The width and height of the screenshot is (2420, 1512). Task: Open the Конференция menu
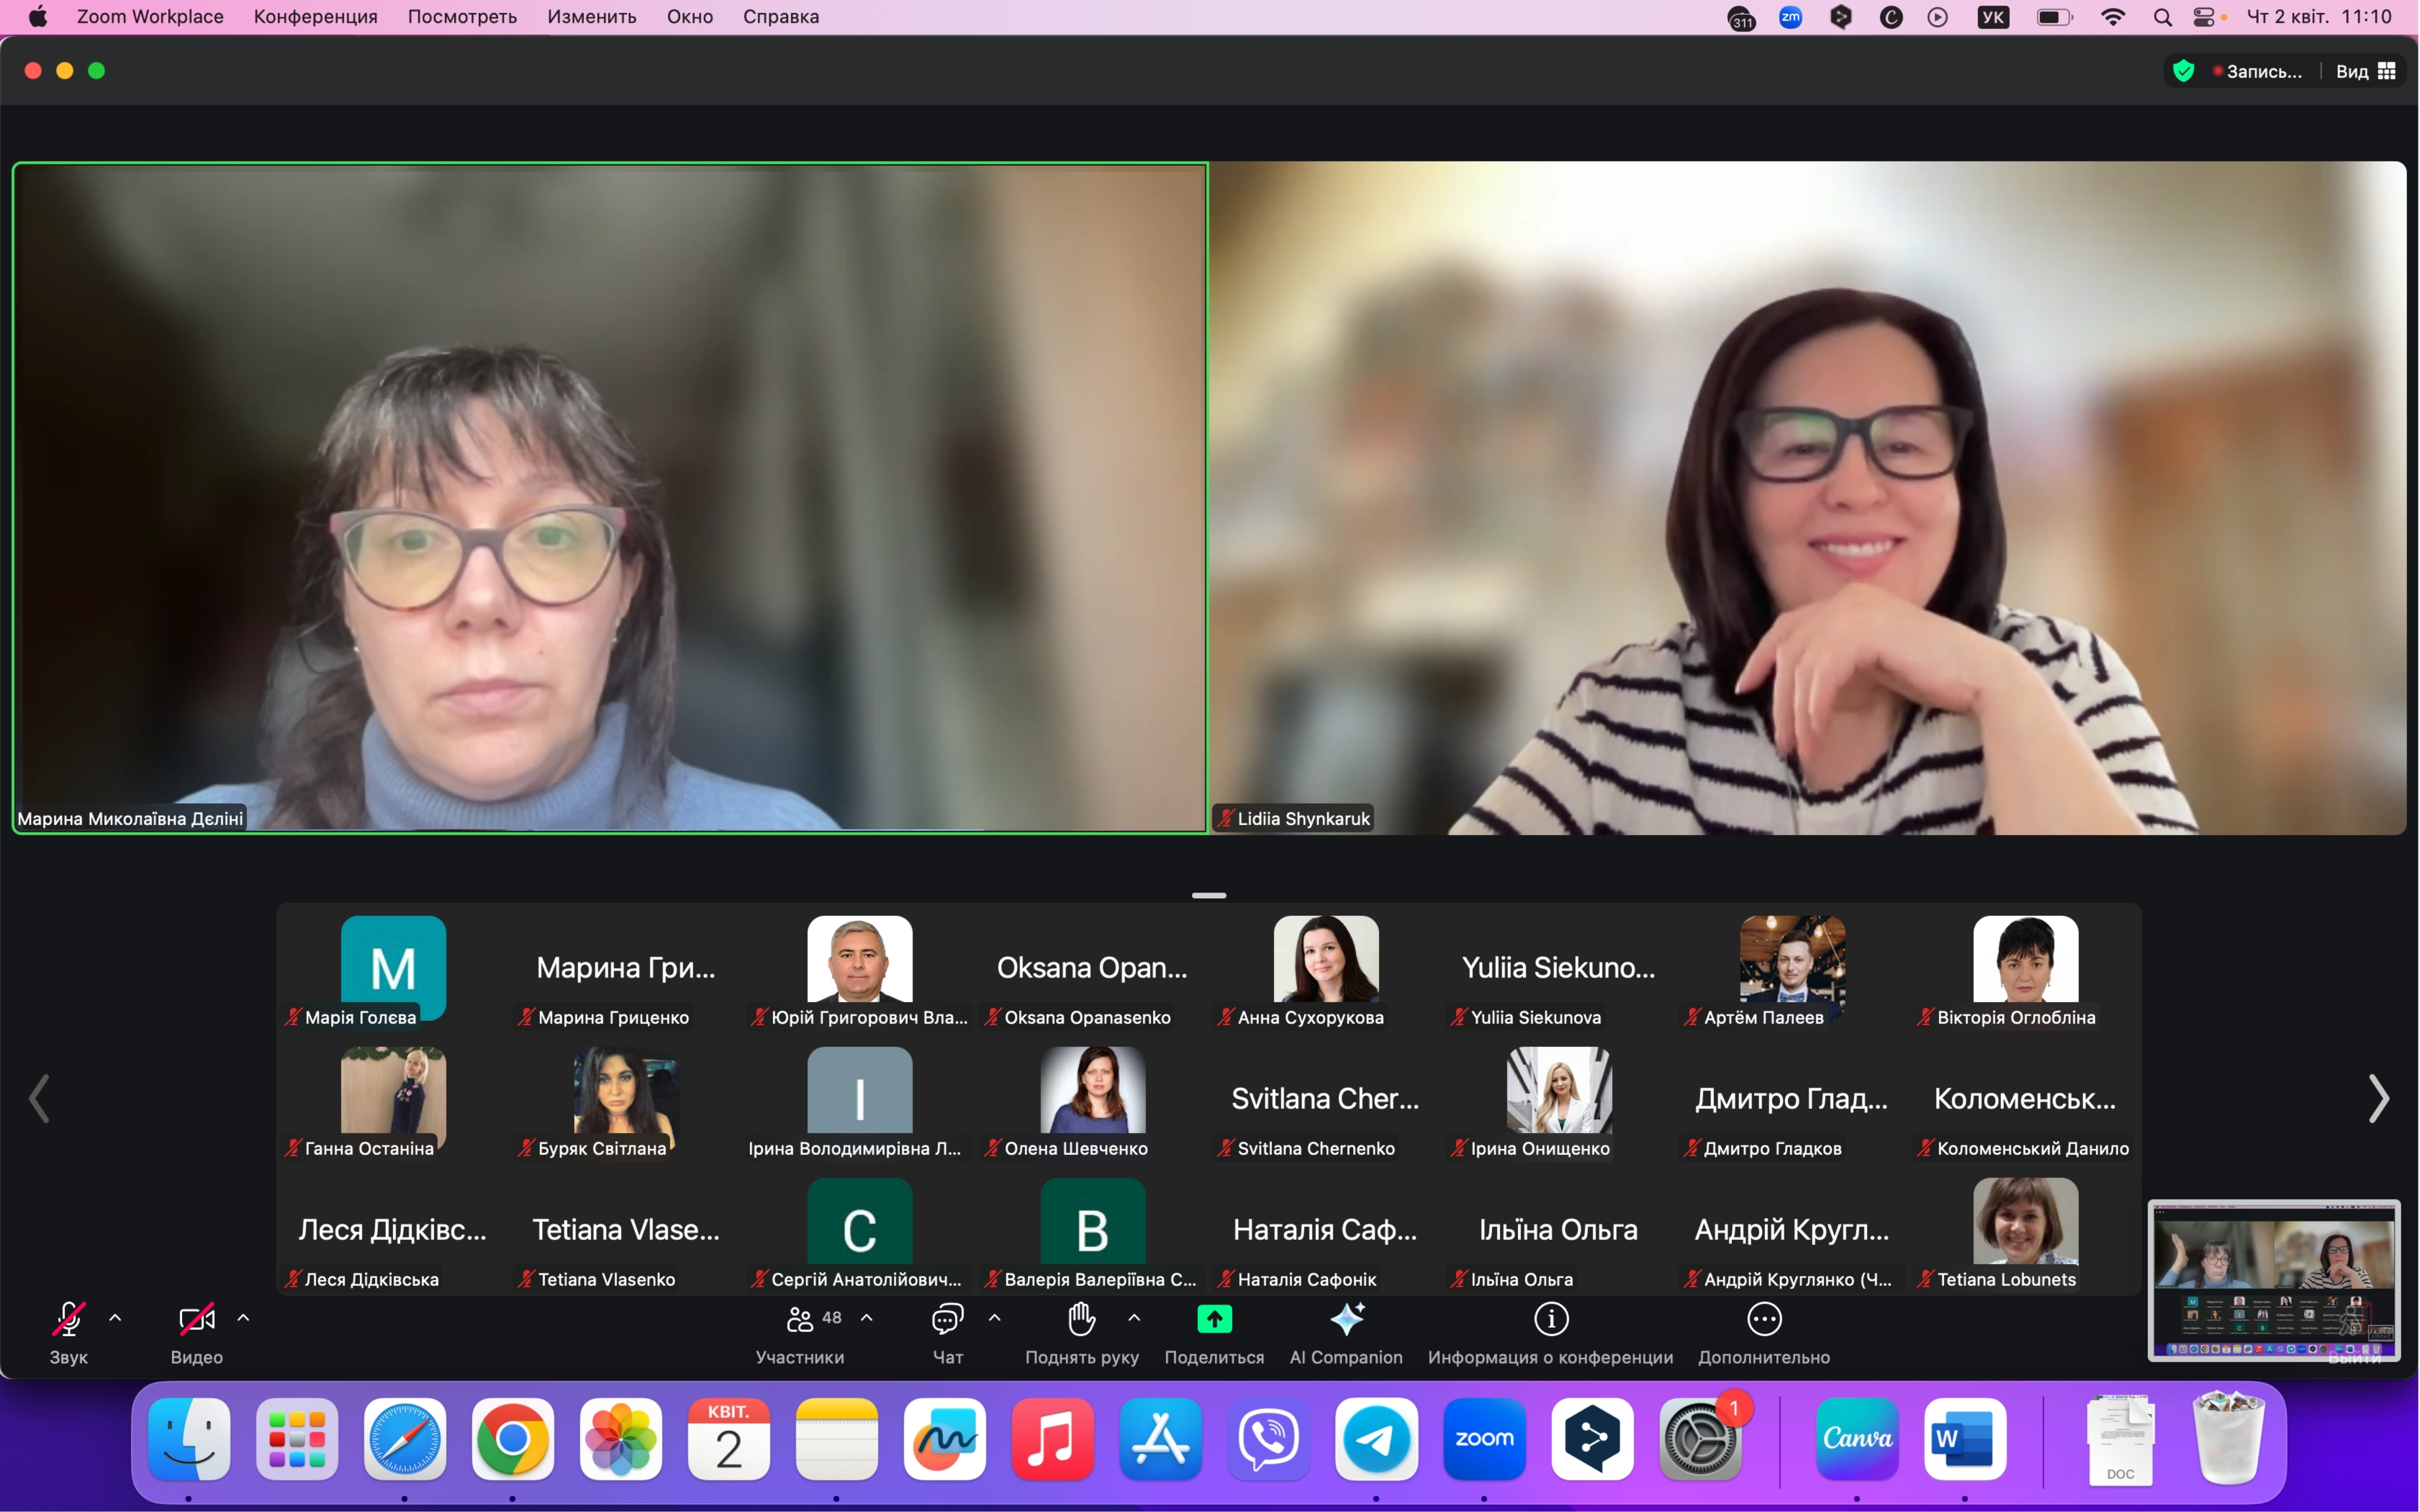pyautogui.click(x=315, y=17)
